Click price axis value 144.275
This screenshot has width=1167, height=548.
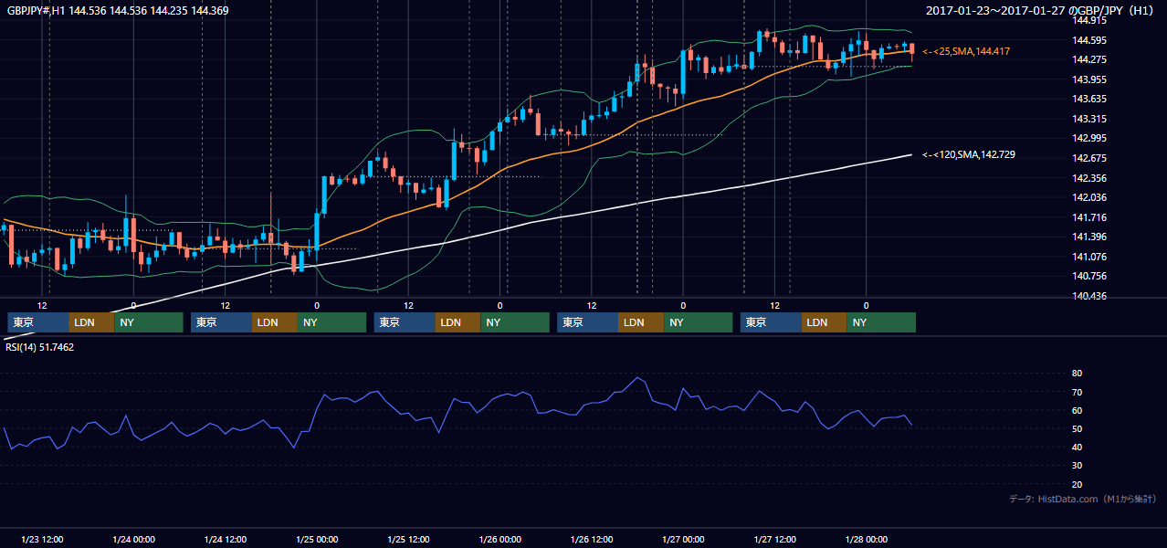coord(1090,60)
